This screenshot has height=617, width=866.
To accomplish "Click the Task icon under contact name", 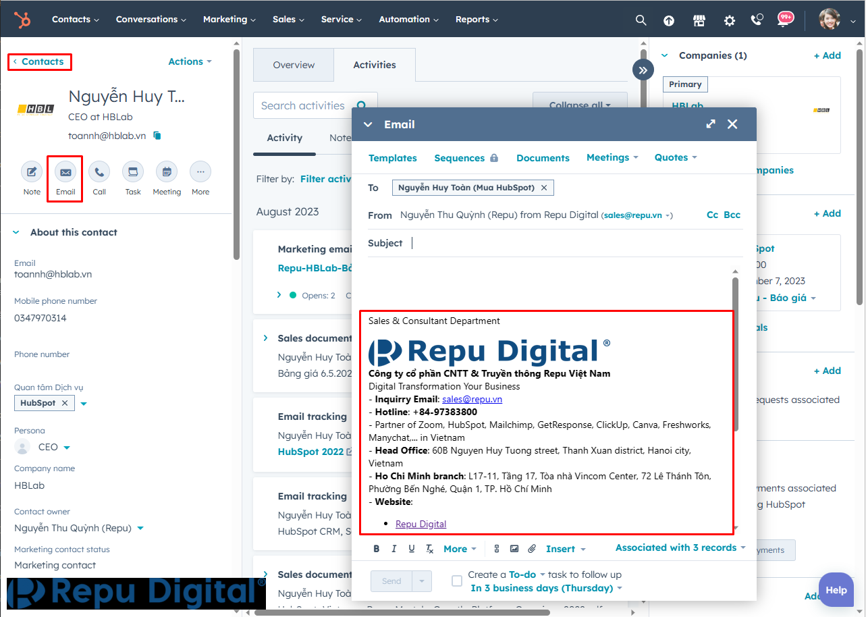I will (x=133, y=172).
